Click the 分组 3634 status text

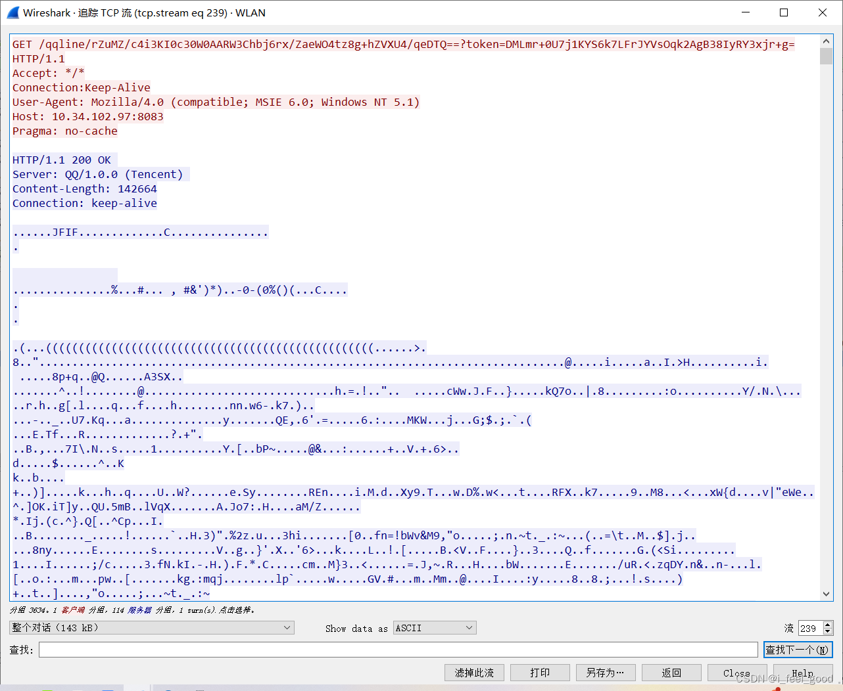[x=132, y=610]
